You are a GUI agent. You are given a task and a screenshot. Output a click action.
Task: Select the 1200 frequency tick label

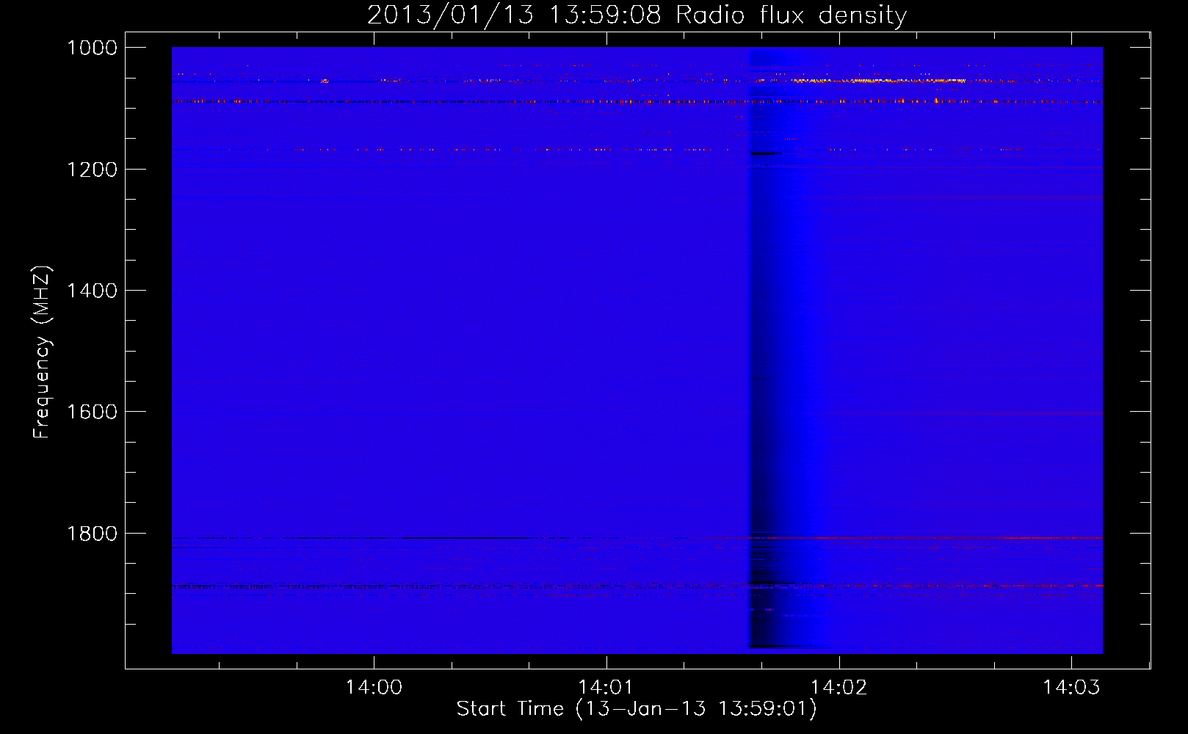point(92,170)
